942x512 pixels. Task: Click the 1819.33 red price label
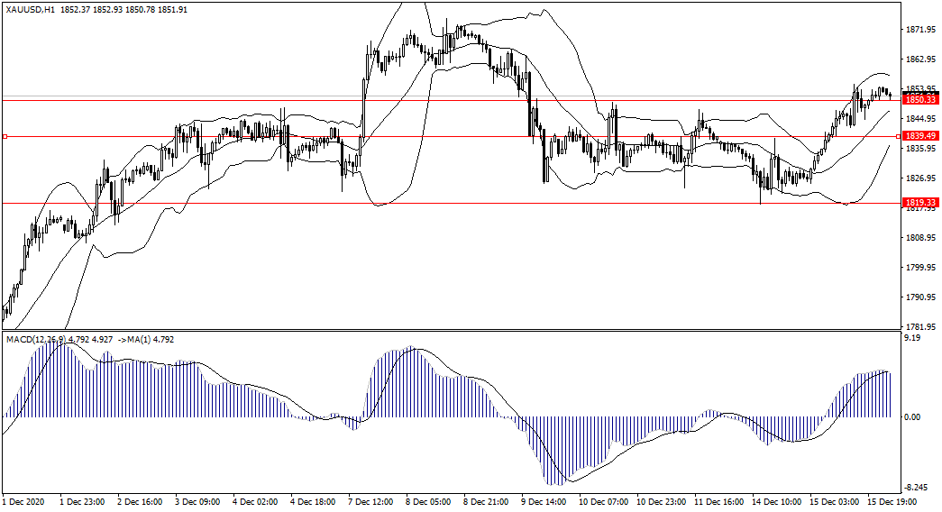919,203
